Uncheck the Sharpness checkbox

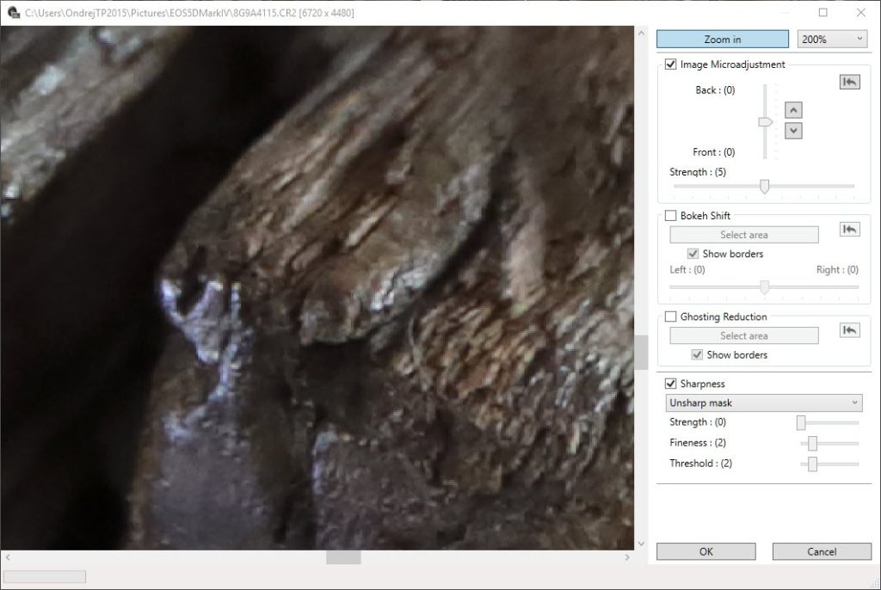(x=671, y=384)
